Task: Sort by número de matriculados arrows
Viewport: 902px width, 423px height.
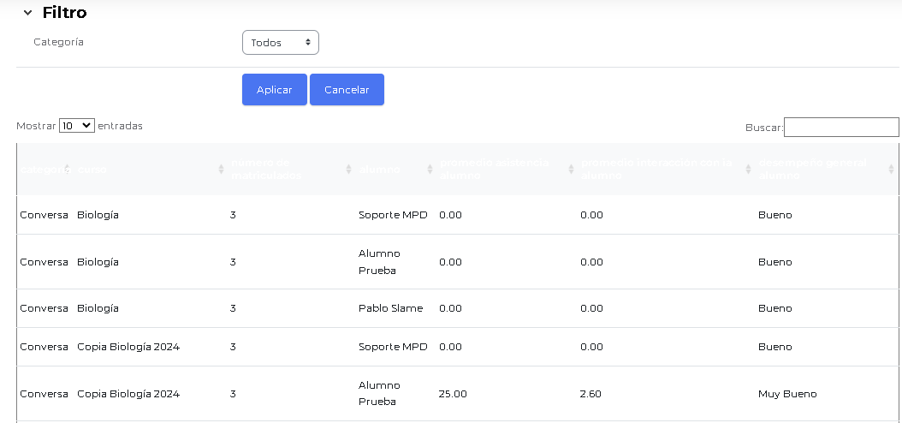Action: [348, 170]
